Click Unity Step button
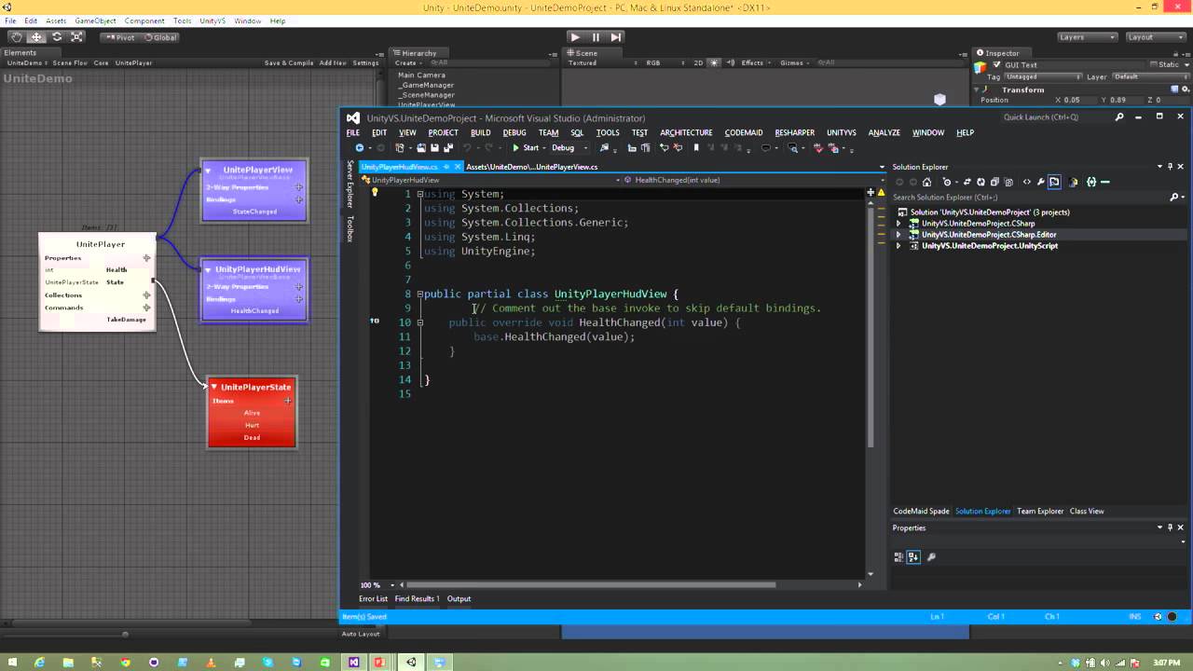Screen dimensions: 1193x671 click(616, 37)
